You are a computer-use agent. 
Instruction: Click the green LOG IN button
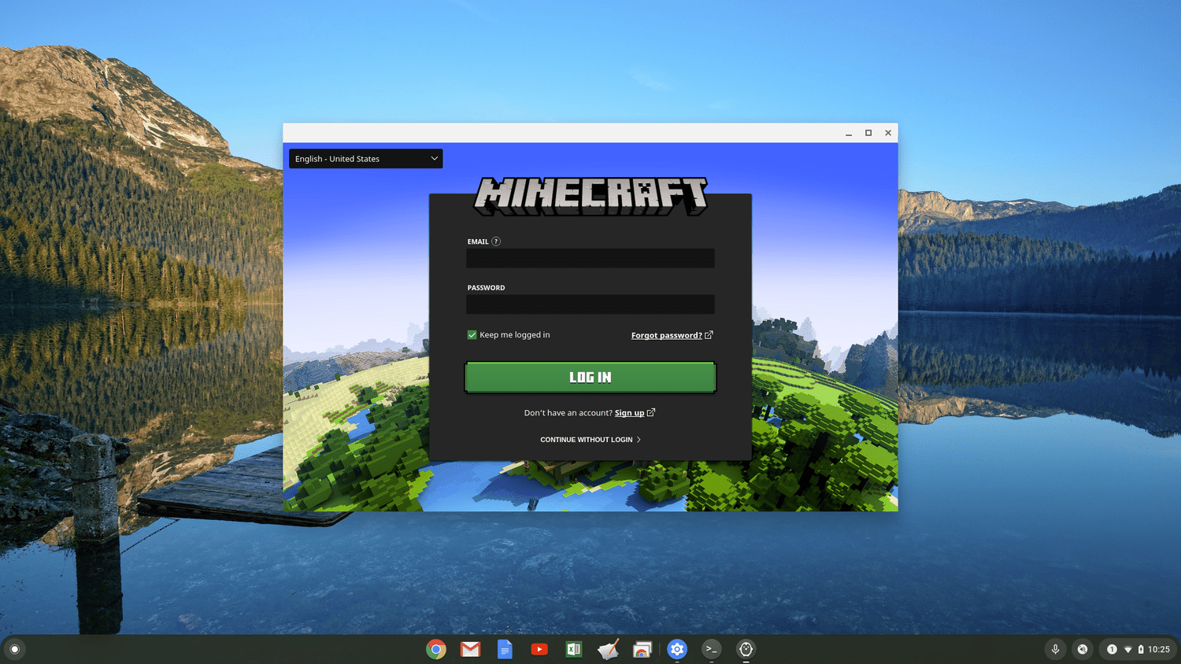tap(590, 378)
